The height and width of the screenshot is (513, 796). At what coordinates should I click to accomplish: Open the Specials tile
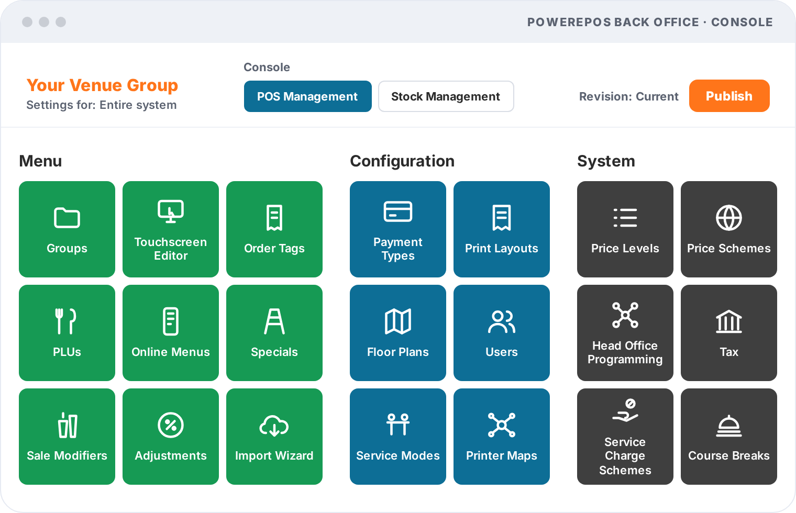click(x=274, y=333)
